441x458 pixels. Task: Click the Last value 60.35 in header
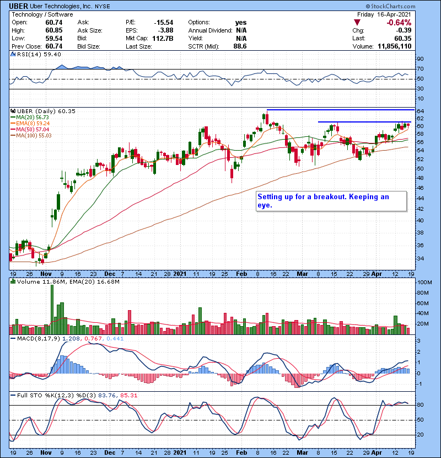click(x=403, y=38)
